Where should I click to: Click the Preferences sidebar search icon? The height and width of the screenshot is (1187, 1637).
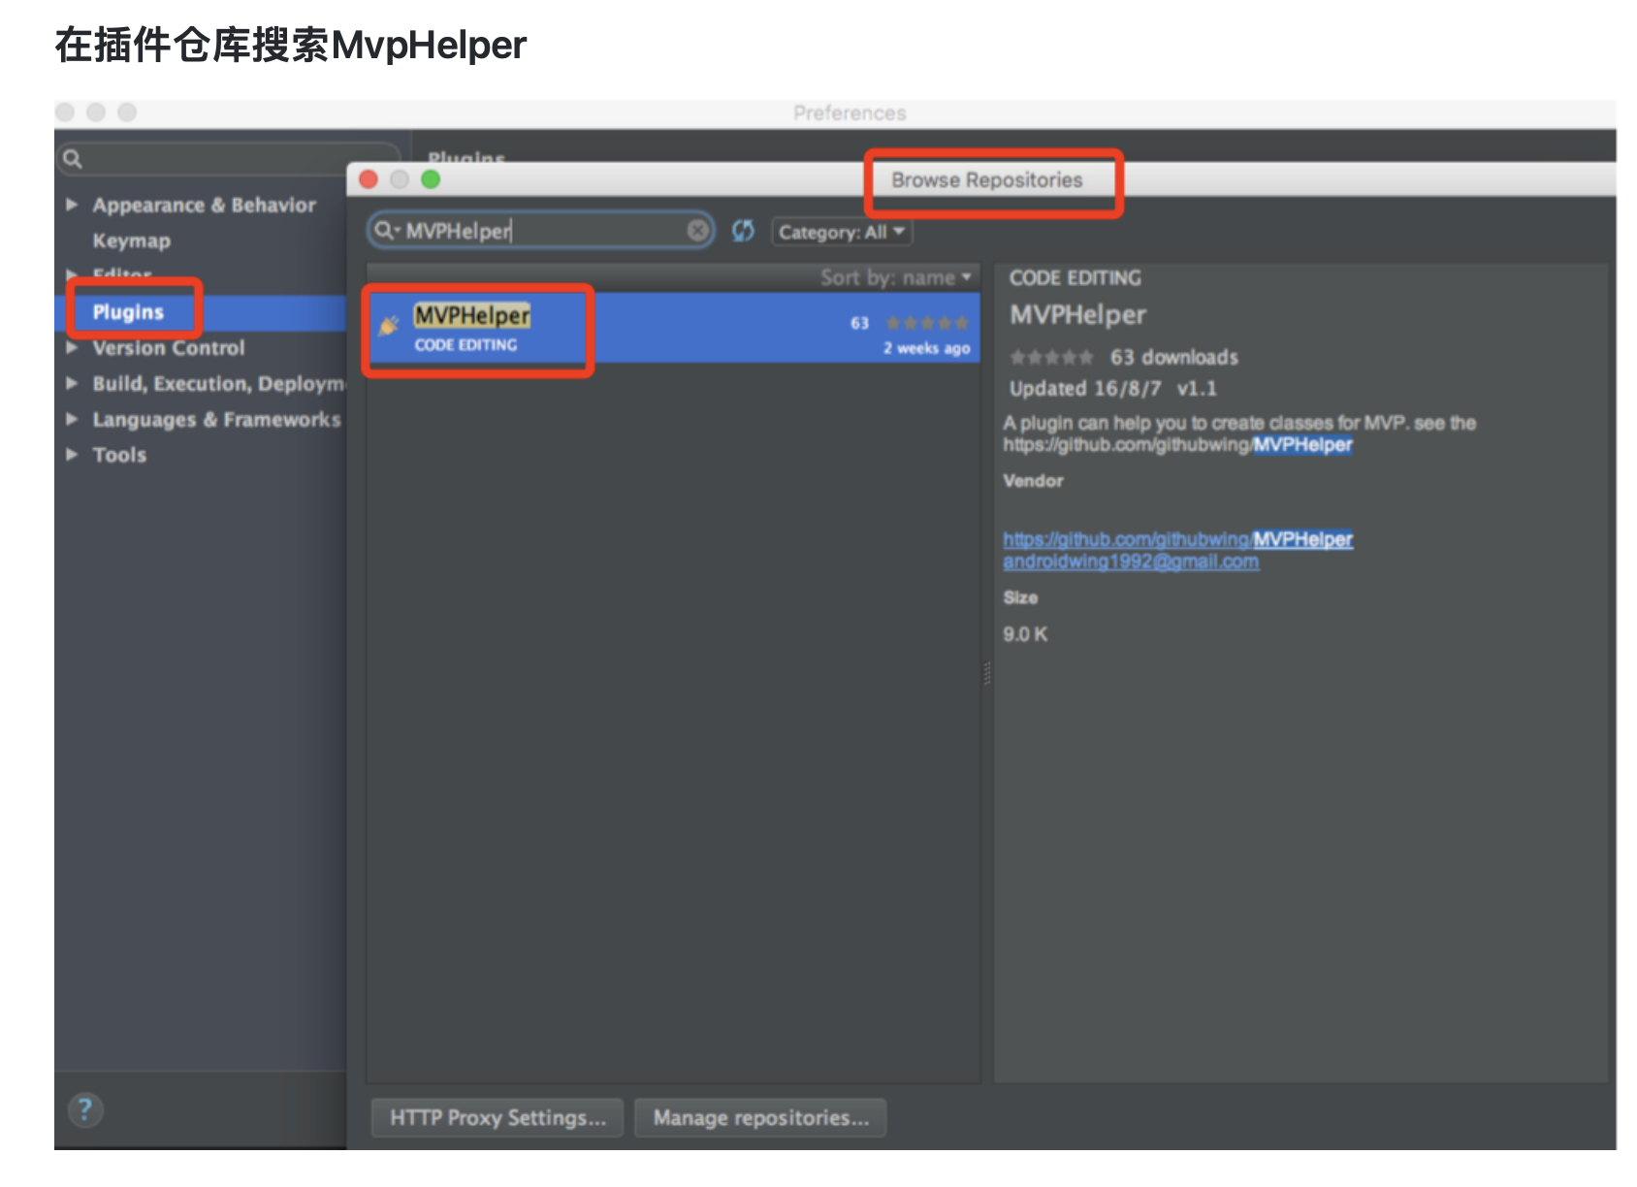click(x=75, y=156)
